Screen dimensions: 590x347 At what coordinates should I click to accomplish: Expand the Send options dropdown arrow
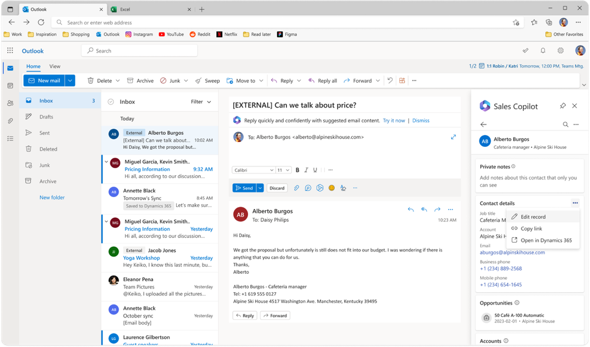(x=260, y=188)
